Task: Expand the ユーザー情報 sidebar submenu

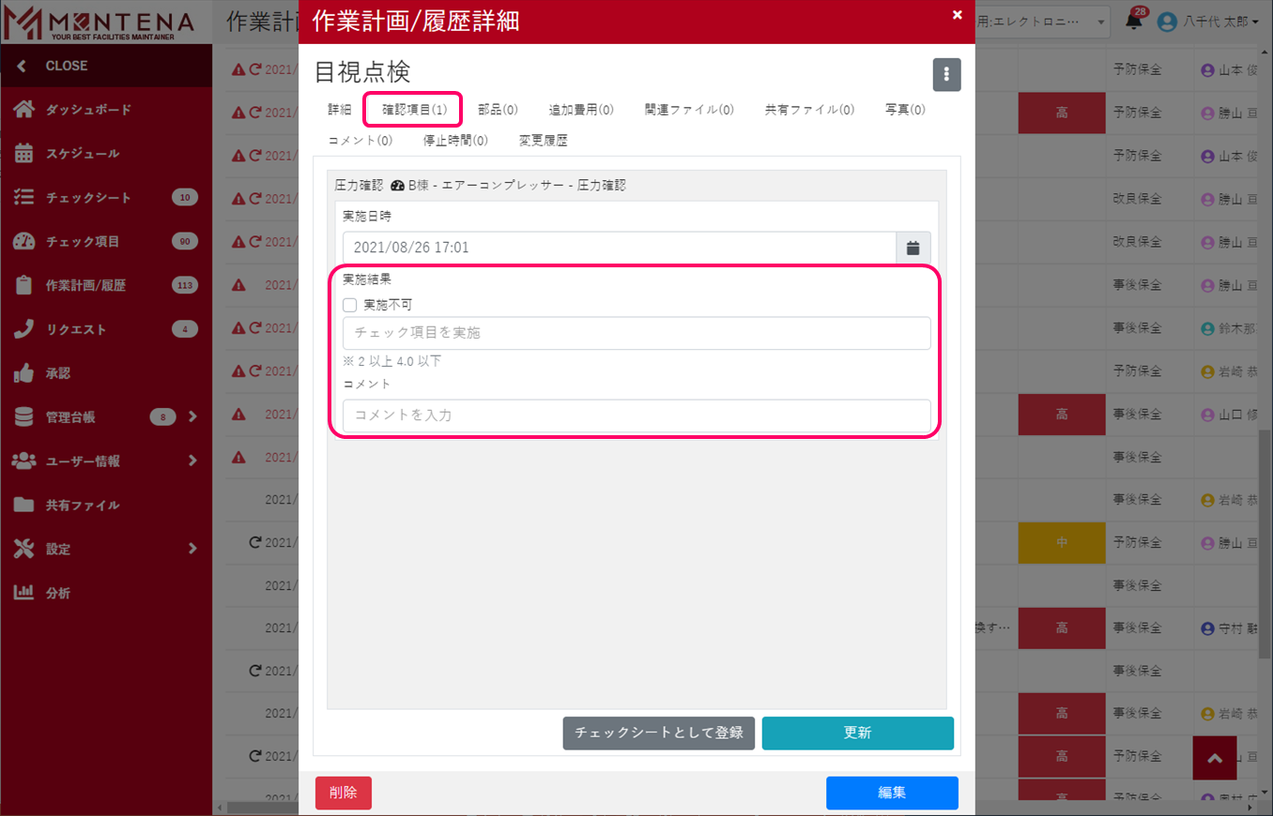Action: click(192, 461)
